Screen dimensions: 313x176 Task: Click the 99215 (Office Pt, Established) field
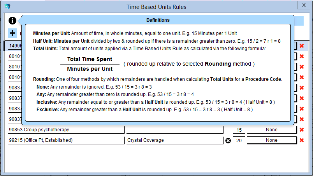[66, 140]
